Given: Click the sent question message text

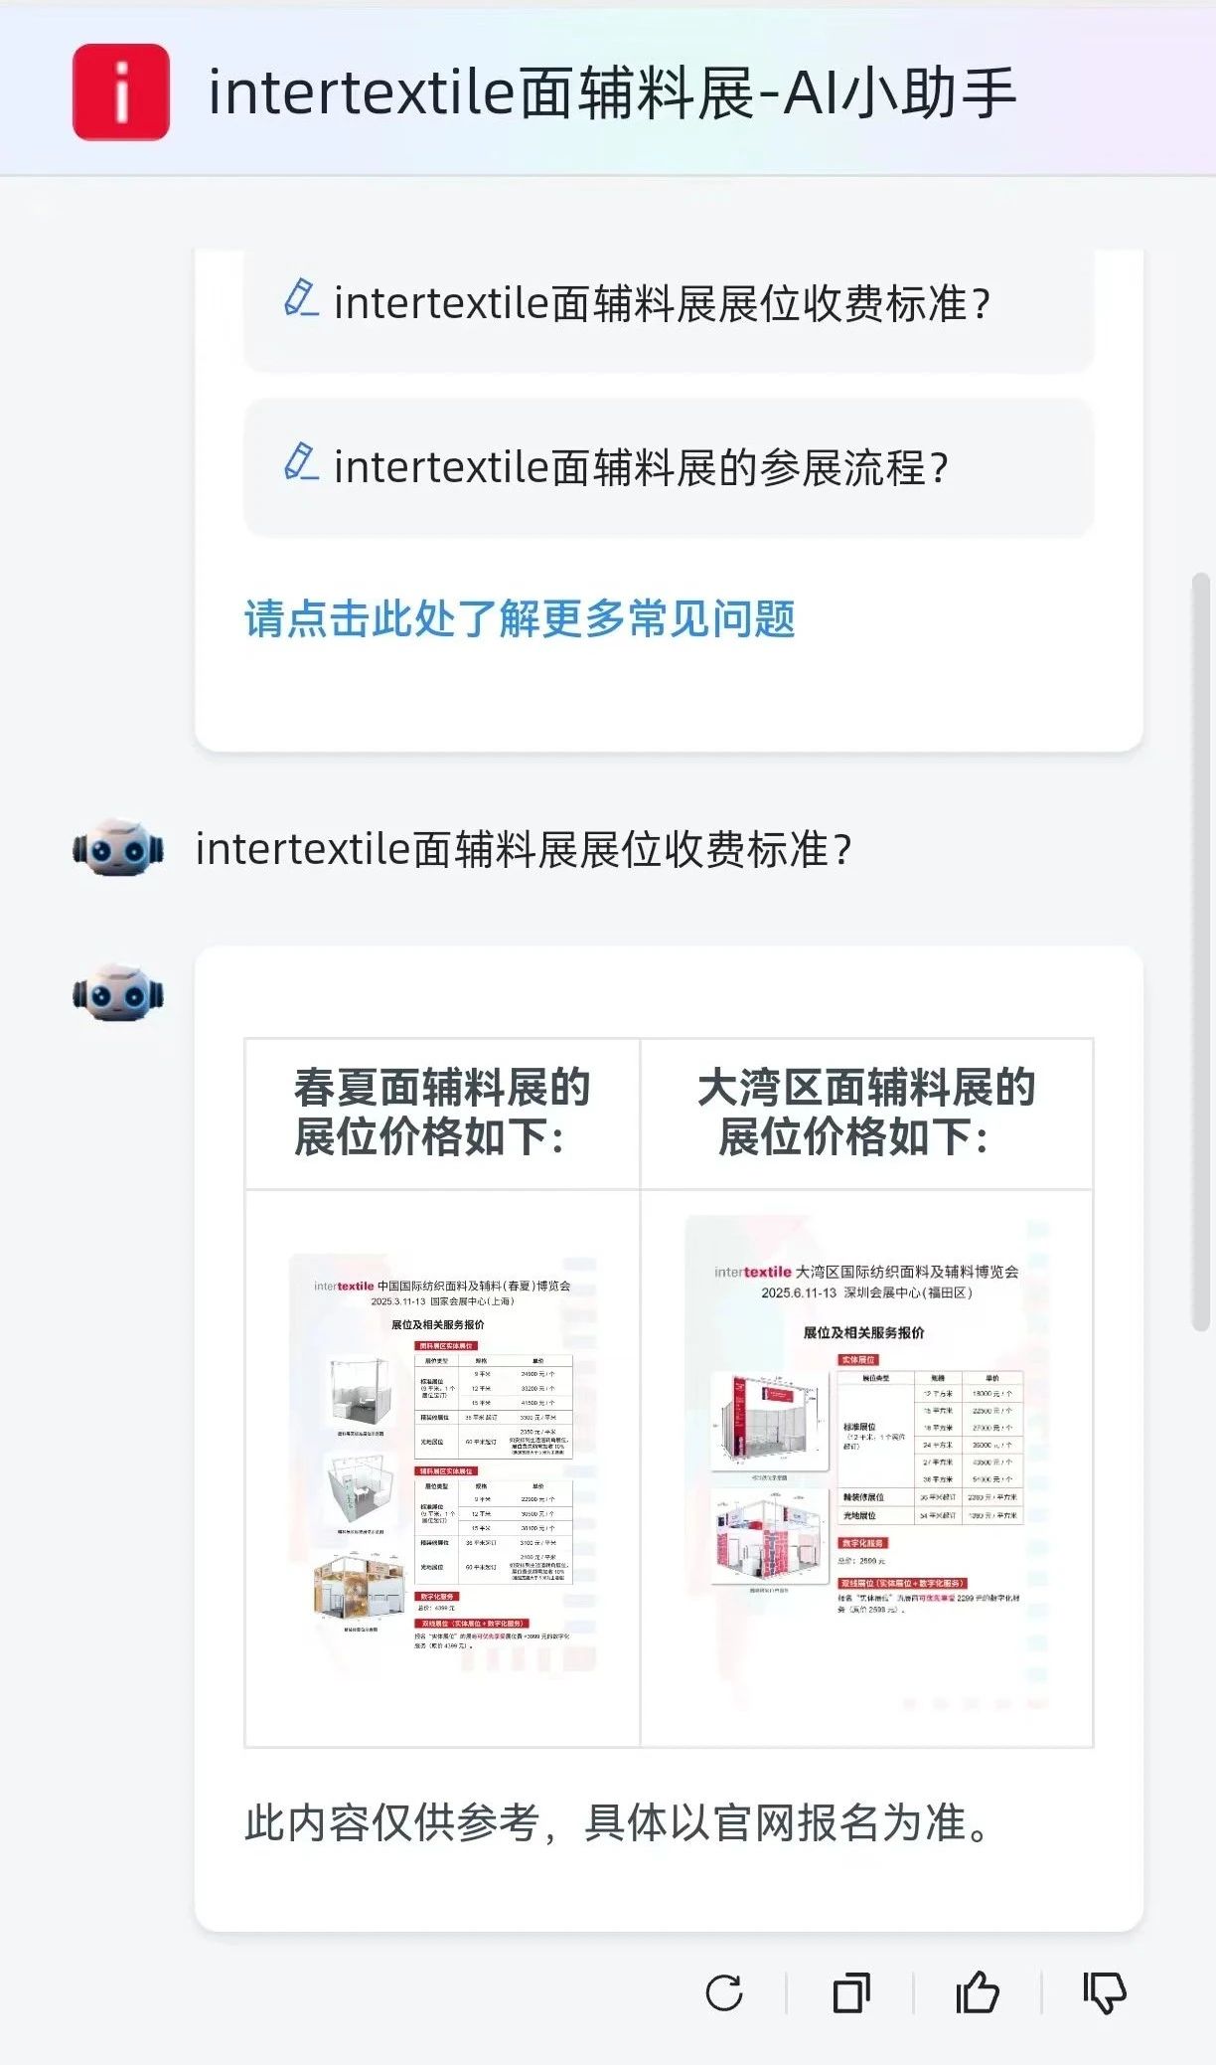Looking at the screenshot, I should tap(524, 849).
